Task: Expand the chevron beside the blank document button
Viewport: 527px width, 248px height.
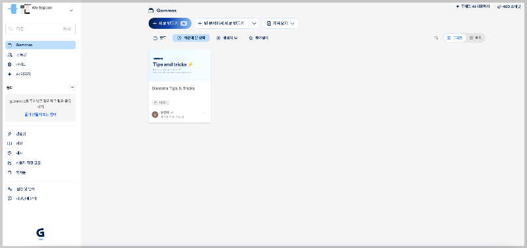Action: point(254,24)
